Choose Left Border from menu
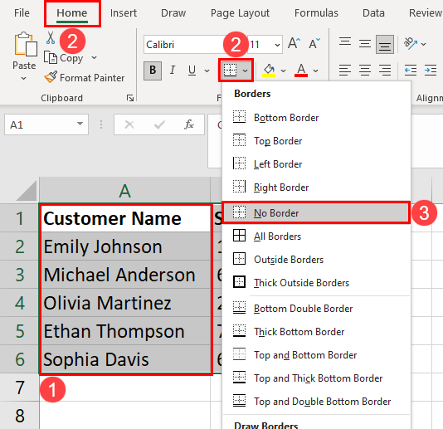 (x=316, y=164)
